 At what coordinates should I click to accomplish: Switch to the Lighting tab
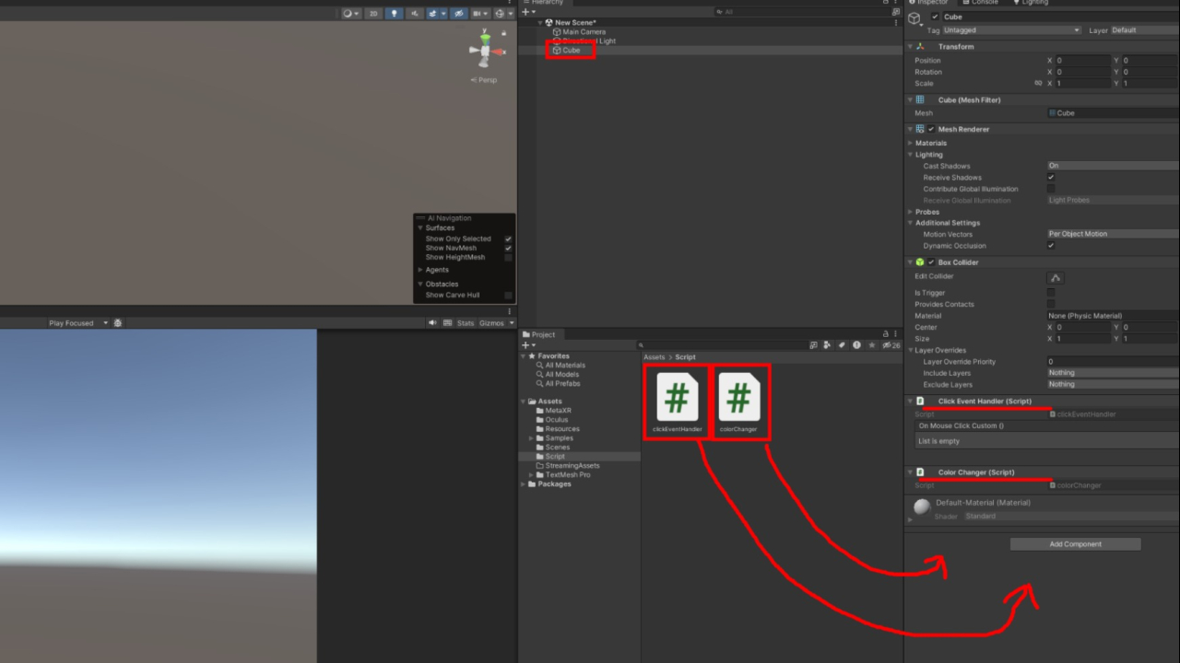tap(1034, 3)
